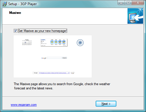The image size is (146, 112).
Task: Maximize the Setup - 3GP Player window
Action: [128, 3]
